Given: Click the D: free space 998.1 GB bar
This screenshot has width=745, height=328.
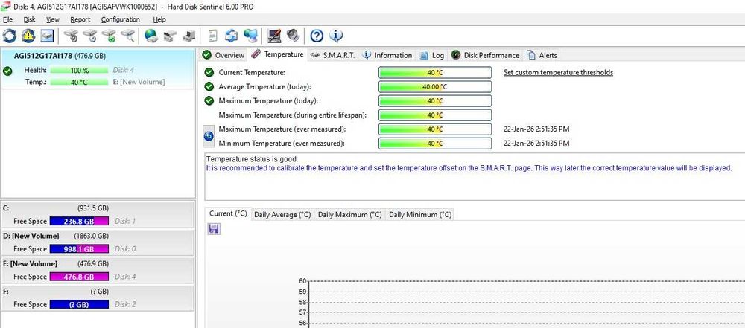Looking at the screenshot, I should [80, 248].
